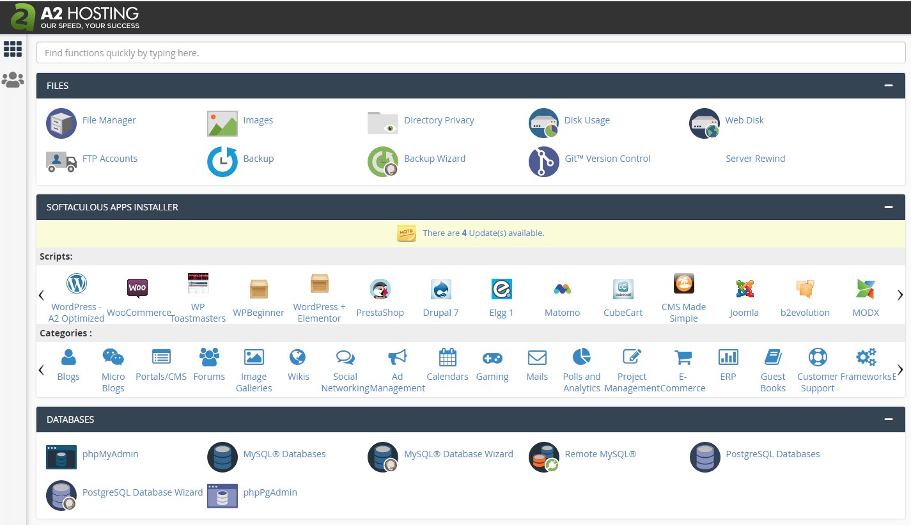Select the Calendars category icon

pyautogui.click(x=448, y=357)
